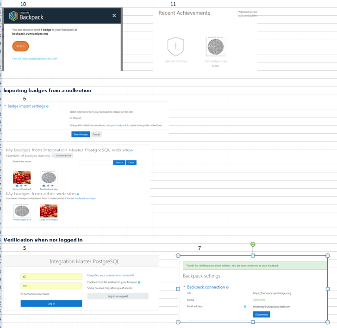Select the 'Backpack connection' heading link
Viewport: 337px width, 328px height.
click(206, 287)
